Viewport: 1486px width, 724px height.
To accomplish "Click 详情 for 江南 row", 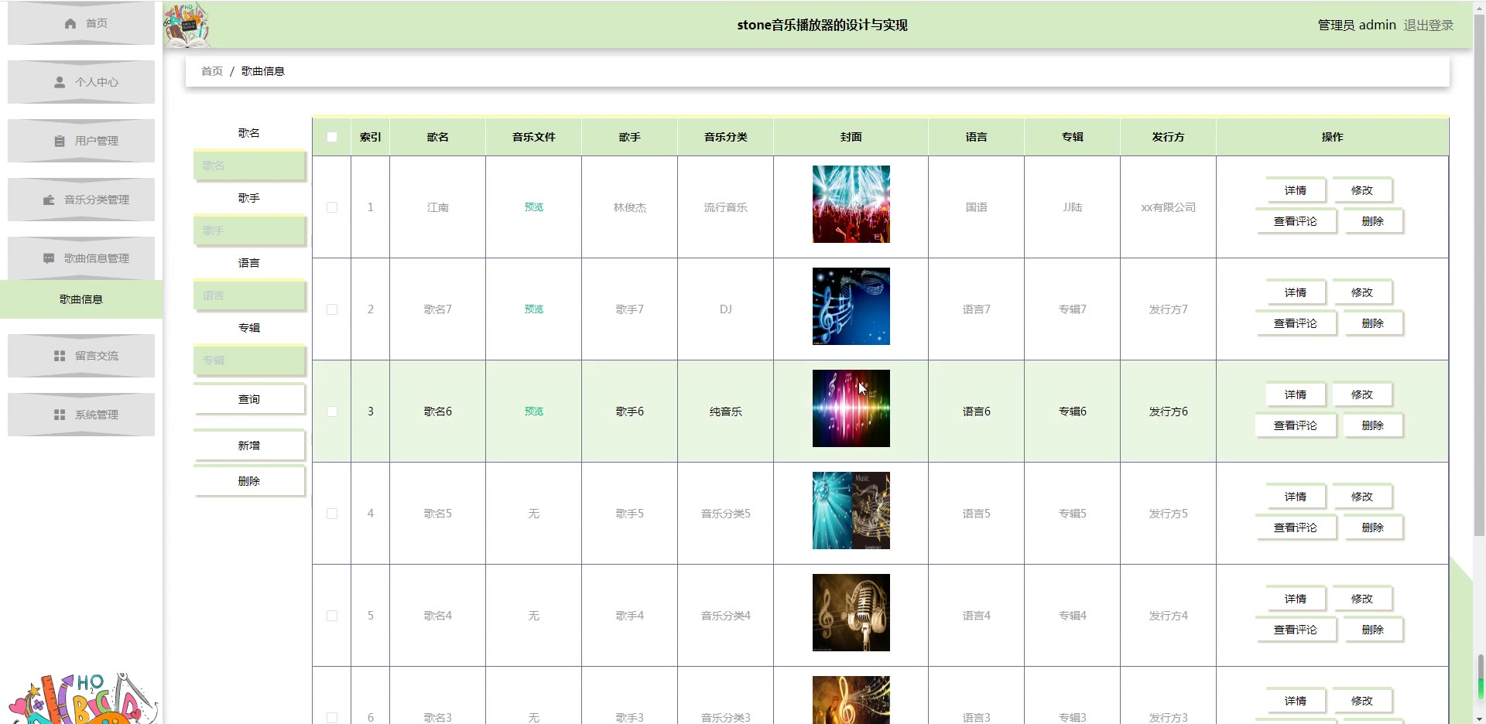I will coord(1296,190).
